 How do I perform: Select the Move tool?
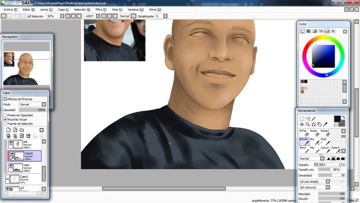[302, 124]
